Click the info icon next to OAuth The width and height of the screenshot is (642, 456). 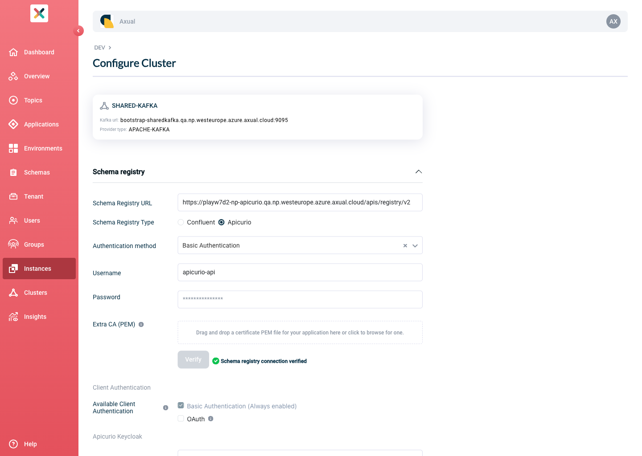coord(211,419)
